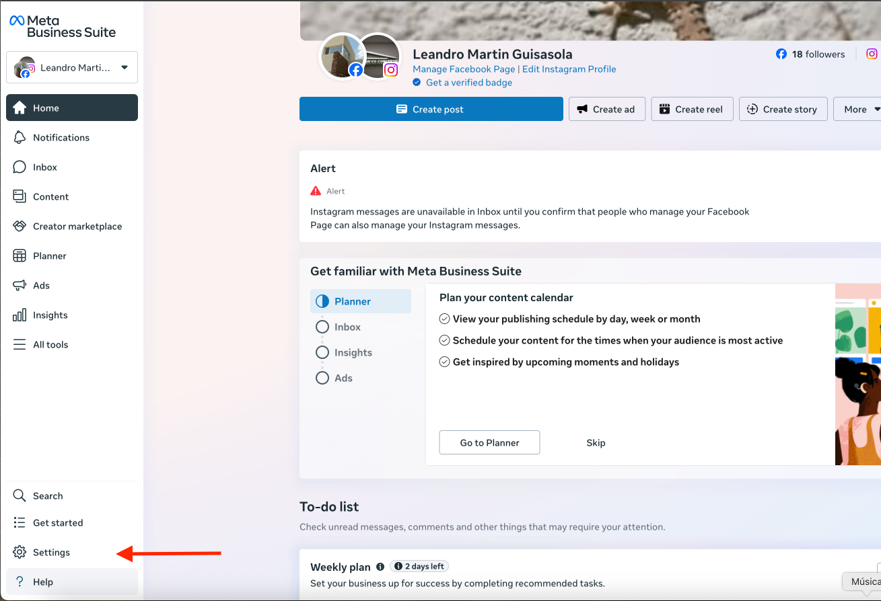Click Get a verified badge link
The image size is (881, 601).
[469, 82]
